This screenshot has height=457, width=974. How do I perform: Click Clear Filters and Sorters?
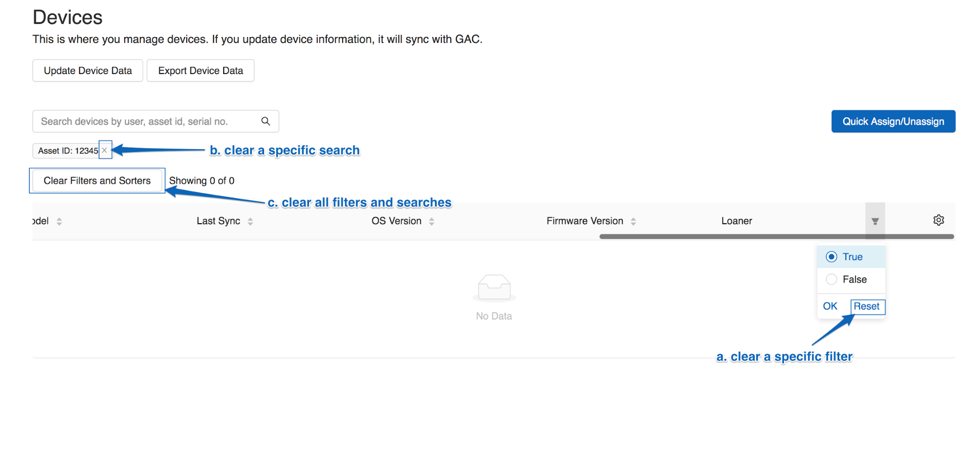point(96,180)
